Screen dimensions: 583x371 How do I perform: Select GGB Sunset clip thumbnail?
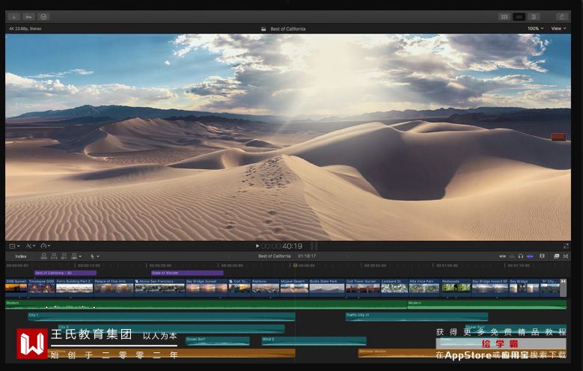coord(16,286)
